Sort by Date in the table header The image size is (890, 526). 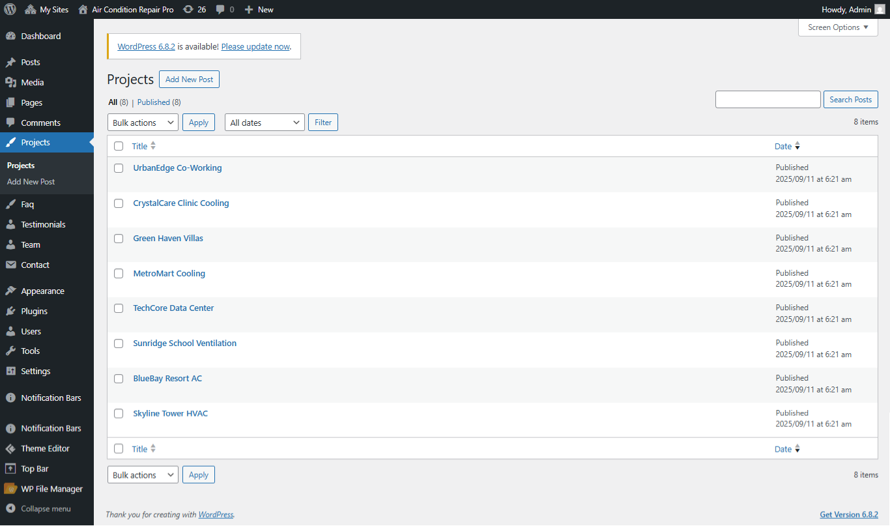[x=787, y=146]
